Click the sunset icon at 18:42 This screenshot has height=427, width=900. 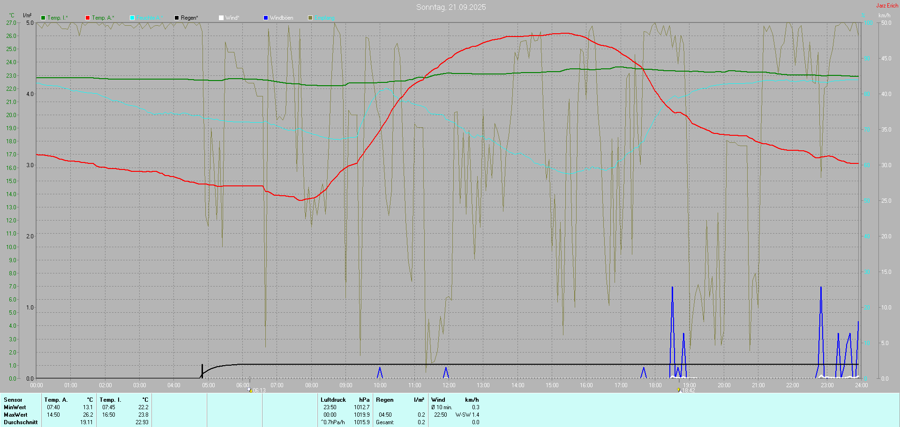coord(678,390)
